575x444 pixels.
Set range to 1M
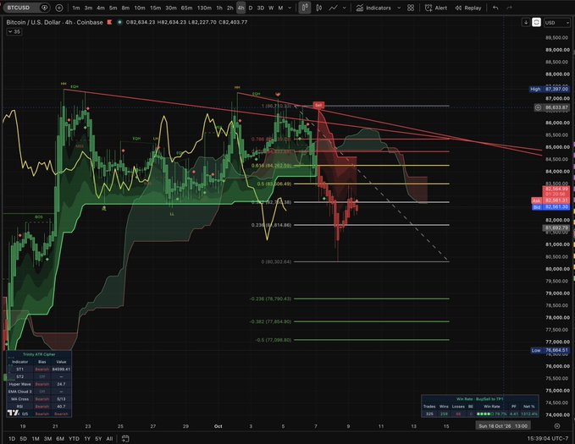tap(36, 439)
